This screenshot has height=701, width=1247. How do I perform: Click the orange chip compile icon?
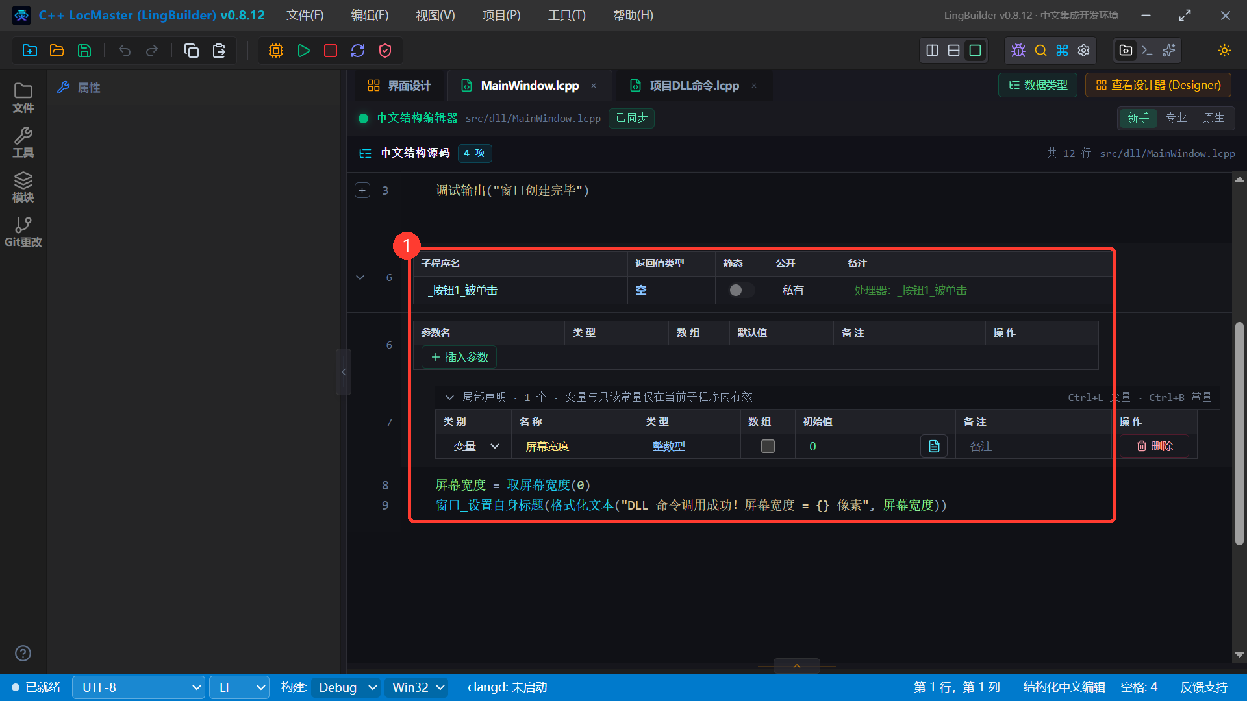(276, 51)
